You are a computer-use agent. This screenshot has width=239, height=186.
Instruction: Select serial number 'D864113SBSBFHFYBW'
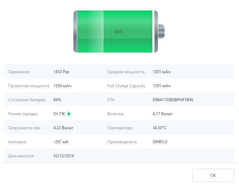pos(173,100)
